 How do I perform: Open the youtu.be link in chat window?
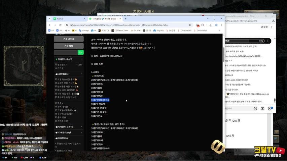coord(243,56)
